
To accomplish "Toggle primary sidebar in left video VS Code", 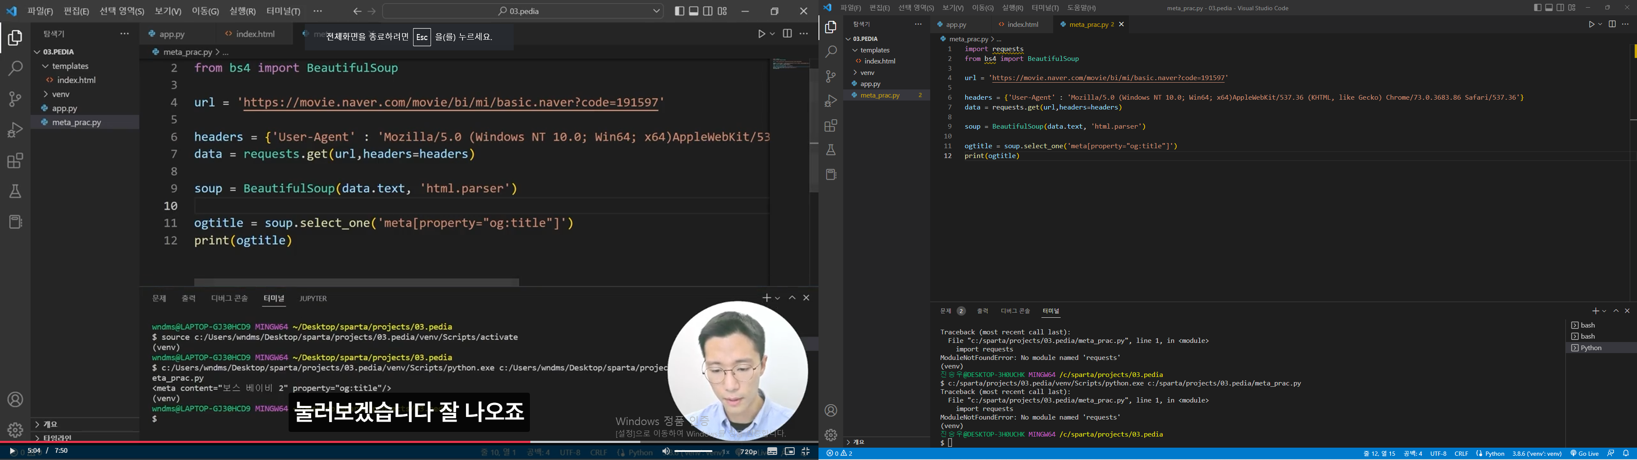I will point(680,11).
